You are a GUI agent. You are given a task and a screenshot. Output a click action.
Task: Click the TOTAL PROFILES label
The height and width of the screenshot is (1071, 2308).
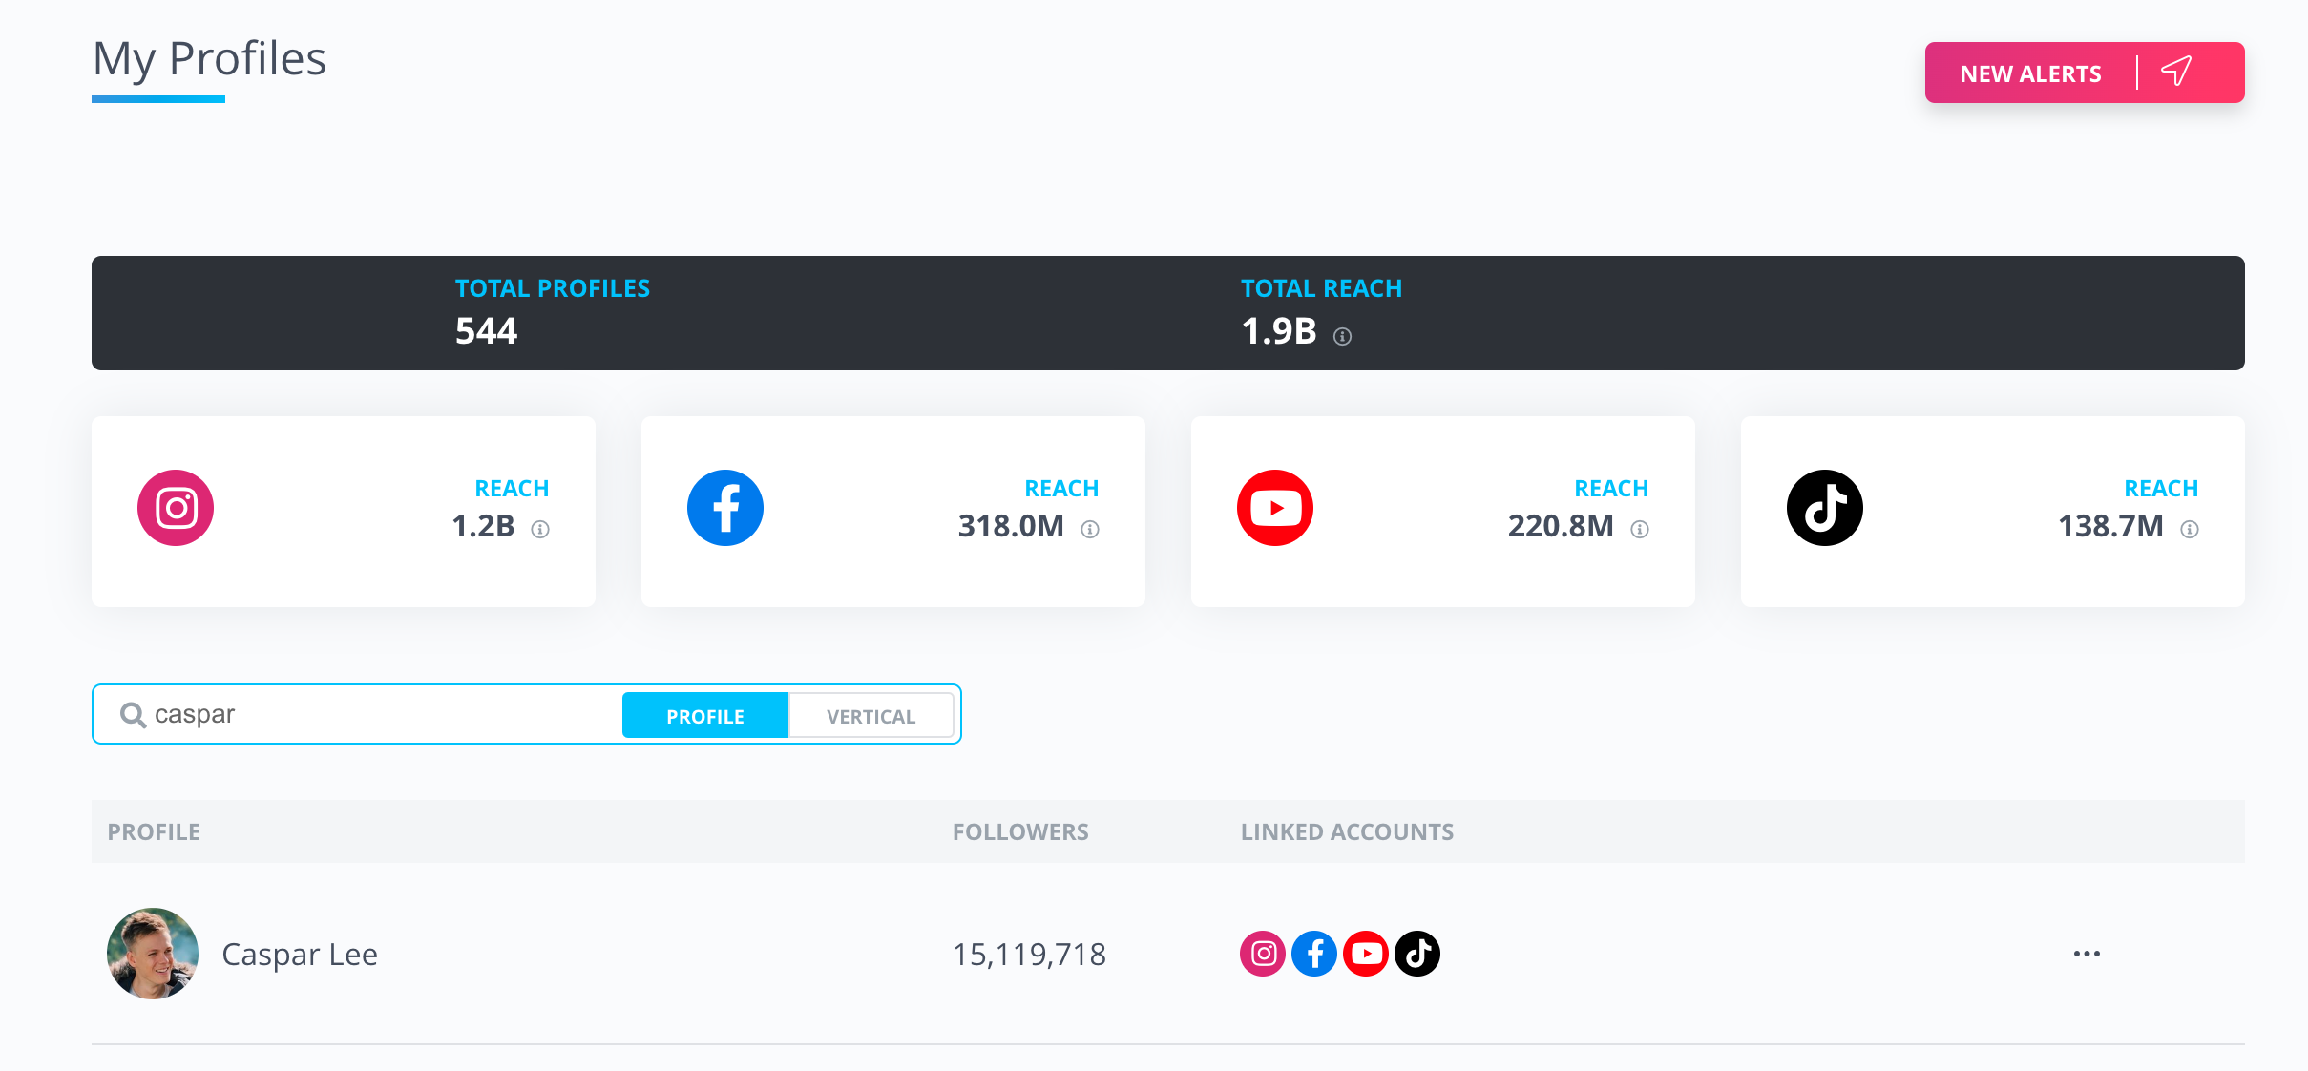(552, 288)
